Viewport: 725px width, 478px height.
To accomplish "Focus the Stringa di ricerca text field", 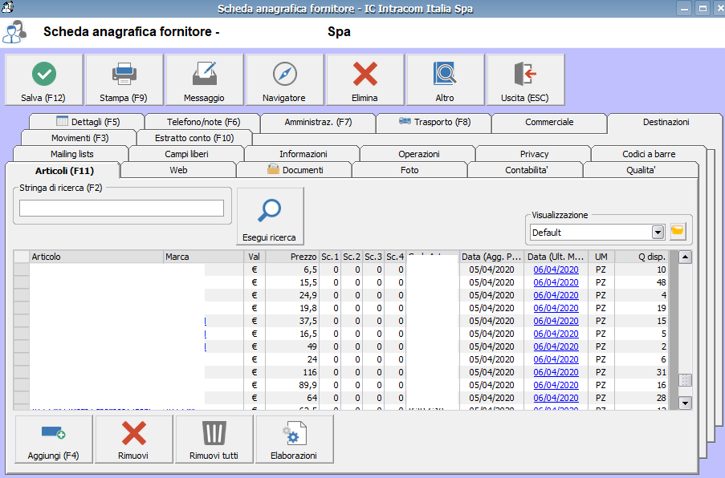I will (121, 209).
